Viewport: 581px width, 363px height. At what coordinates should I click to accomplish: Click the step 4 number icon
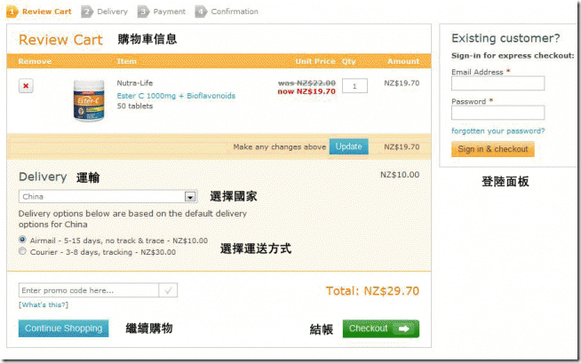coord(201,12)
